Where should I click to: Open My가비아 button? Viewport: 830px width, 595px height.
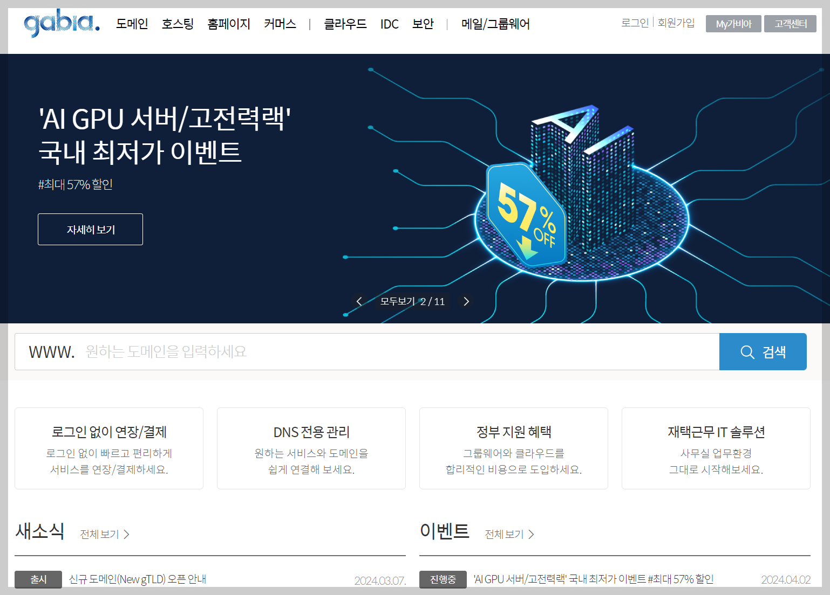click(x=733, y=24)
